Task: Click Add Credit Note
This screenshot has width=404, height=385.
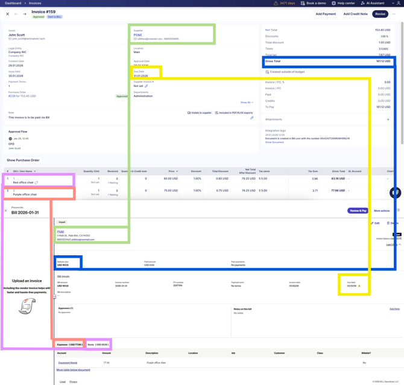Action: tap(355, 14)
